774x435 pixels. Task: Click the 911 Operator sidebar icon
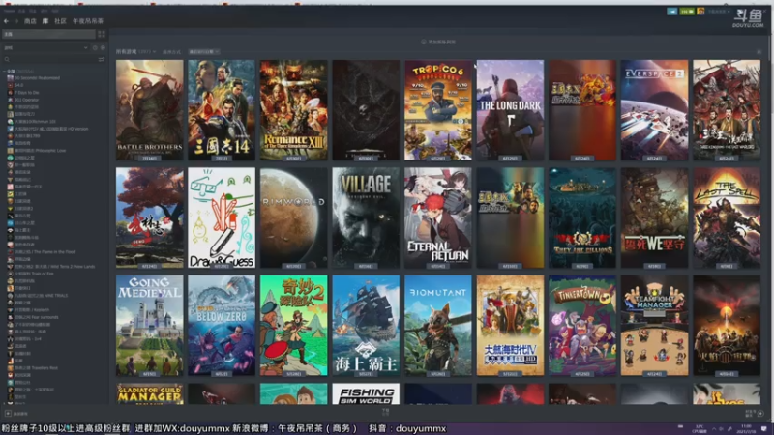[x=10, y=100]
